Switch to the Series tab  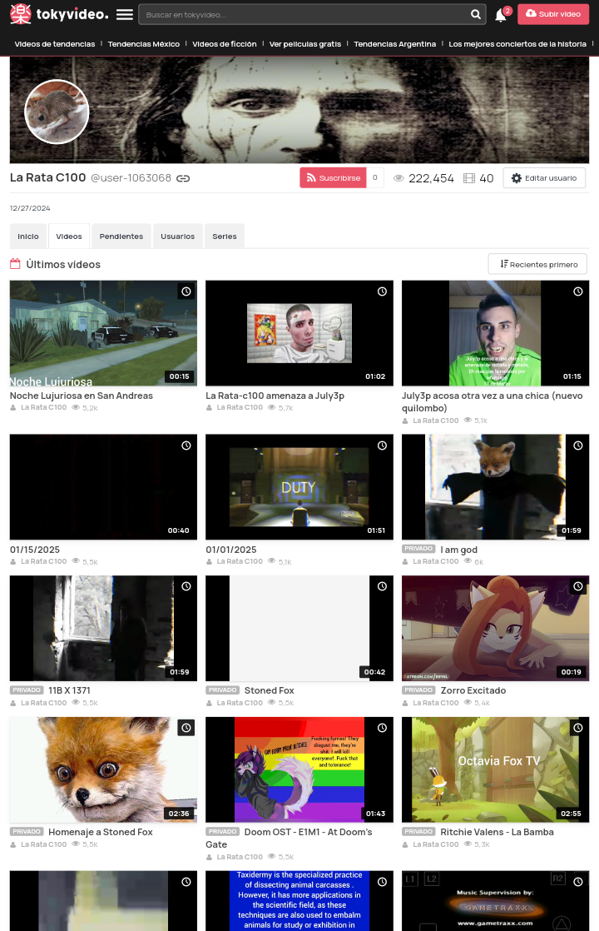[224, 236]
